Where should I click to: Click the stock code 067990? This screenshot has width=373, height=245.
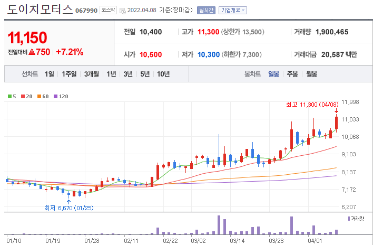click(86, 11)
